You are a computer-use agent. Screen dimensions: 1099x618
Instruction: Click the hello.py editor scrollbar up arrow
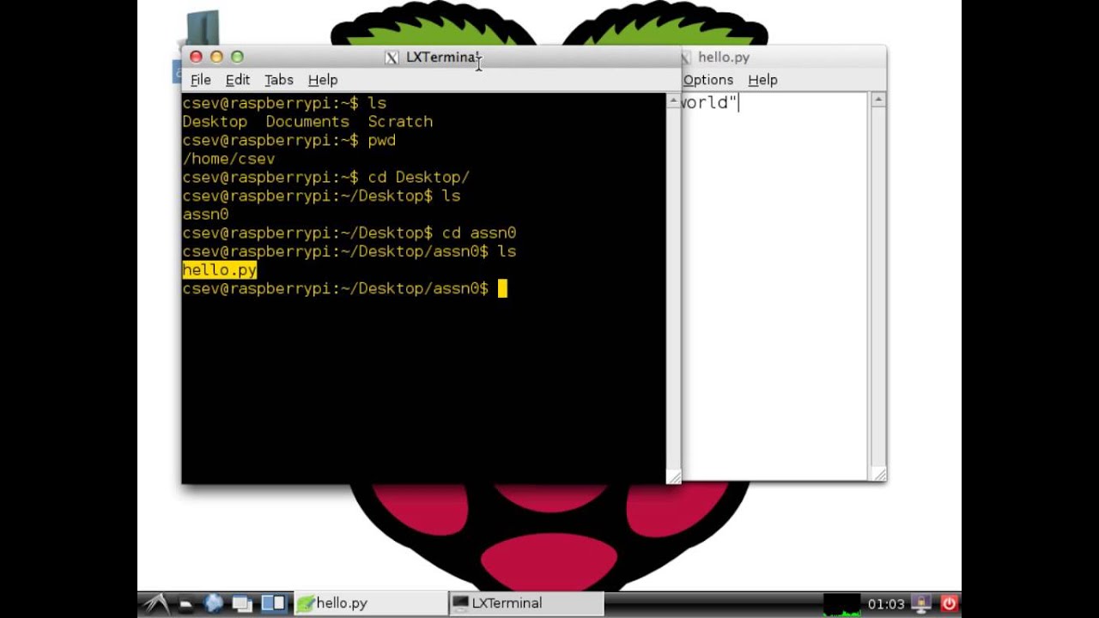(878, 100)
